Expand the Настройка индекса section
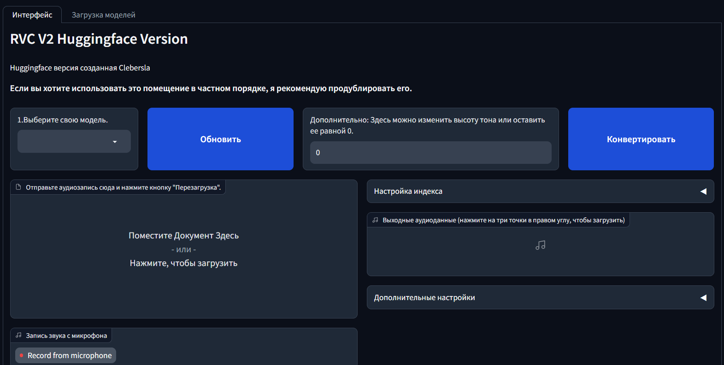 click(x=541, y=191)
